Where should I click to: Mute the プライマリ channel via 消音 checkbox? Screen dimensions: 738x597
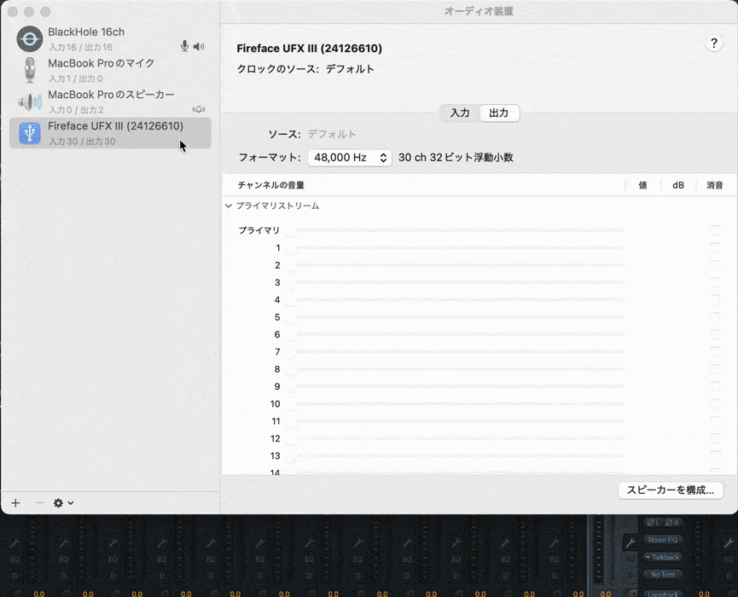click(x=715, y=229)
